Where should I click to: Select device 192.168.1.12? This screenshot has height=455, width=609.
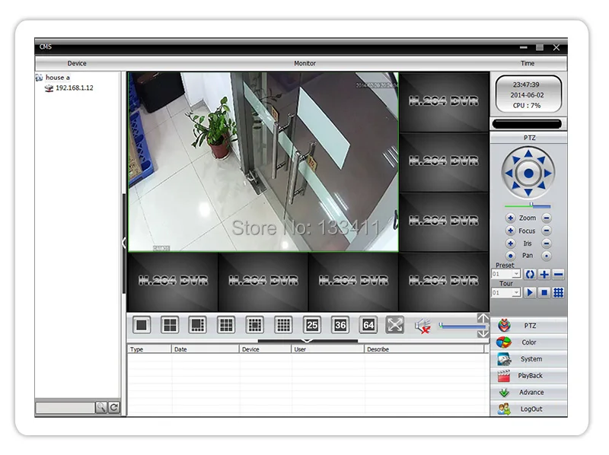[74, 87]
